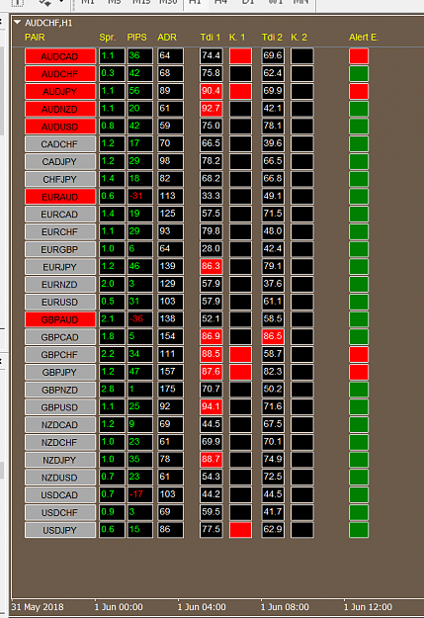This screenshot has width=424, height=618.
Task: Click the CADCHF pair button
Action: 60,143
